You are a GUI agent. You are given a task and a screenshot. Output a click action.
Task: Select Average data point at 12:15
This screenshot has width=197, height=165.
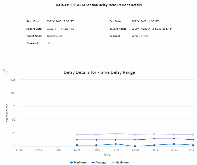(77, 140)
